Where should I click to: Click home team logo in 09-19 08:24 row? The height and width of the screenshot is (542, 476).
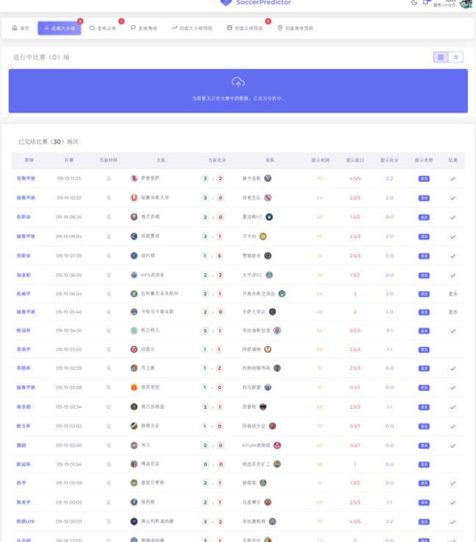point(134,217)
